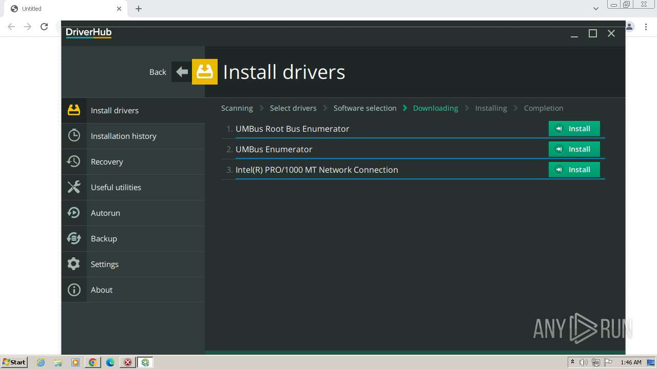The width and height of the screenshot is (657, 369).
Task: Open Microsoft Edge from taskbar
Action: point(110,362)
